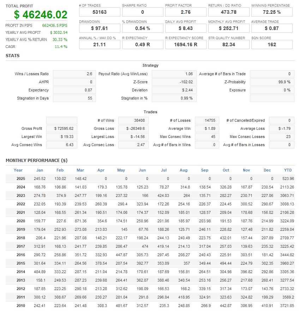
Task: Click STR Quality Number value 82.34
Action: [x=229, y=44]
